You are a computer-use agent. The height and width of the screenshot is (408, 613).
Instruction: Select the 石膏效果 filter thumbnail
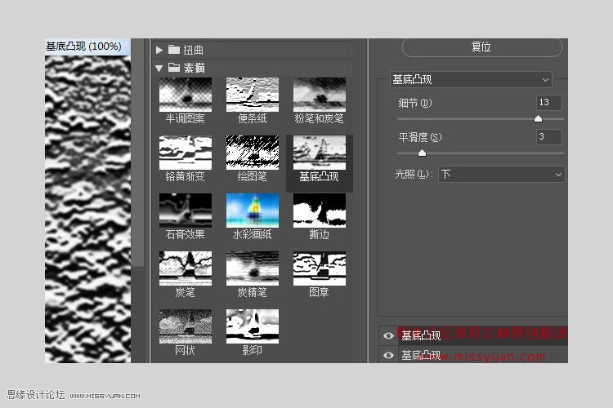pyautogui.click(x=186, y=211)
